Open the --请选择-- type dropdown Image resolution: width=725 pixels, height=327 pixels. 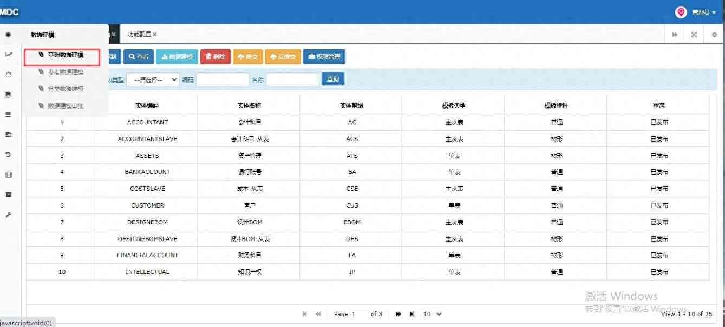pos(153,79)
